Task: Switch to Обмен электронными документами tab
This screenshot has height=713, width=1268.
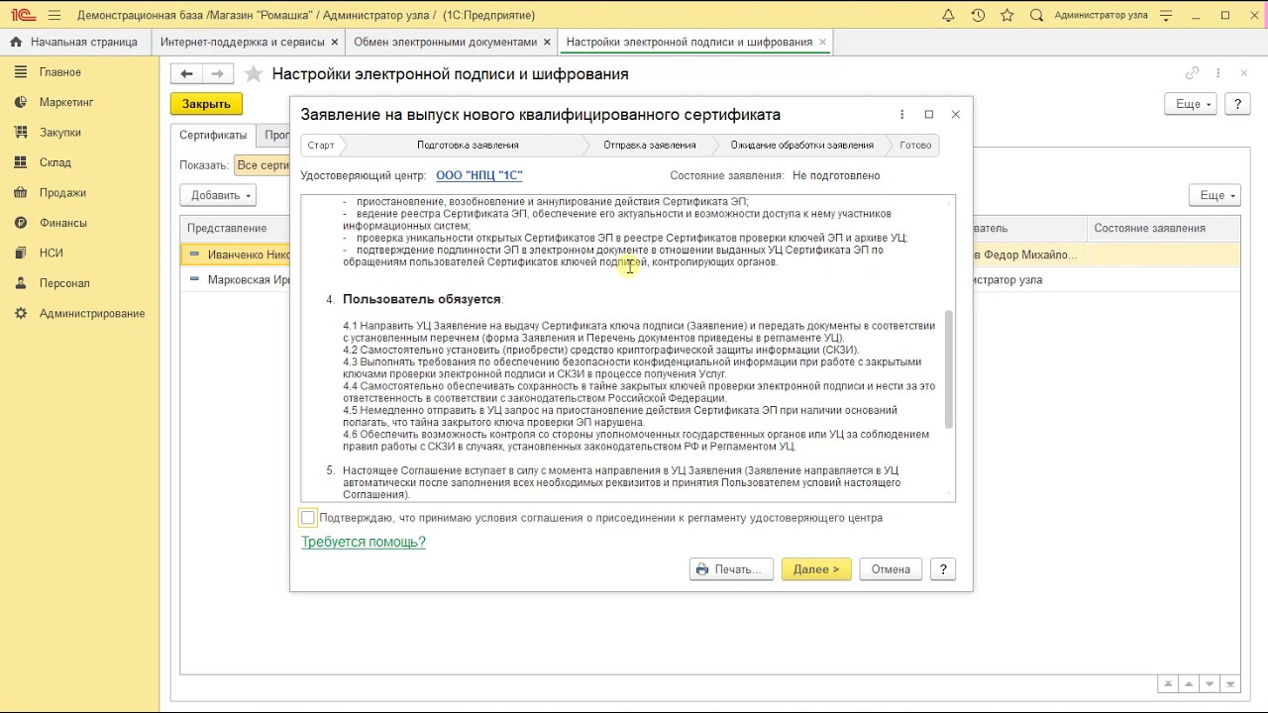Action: coord(446,42)
